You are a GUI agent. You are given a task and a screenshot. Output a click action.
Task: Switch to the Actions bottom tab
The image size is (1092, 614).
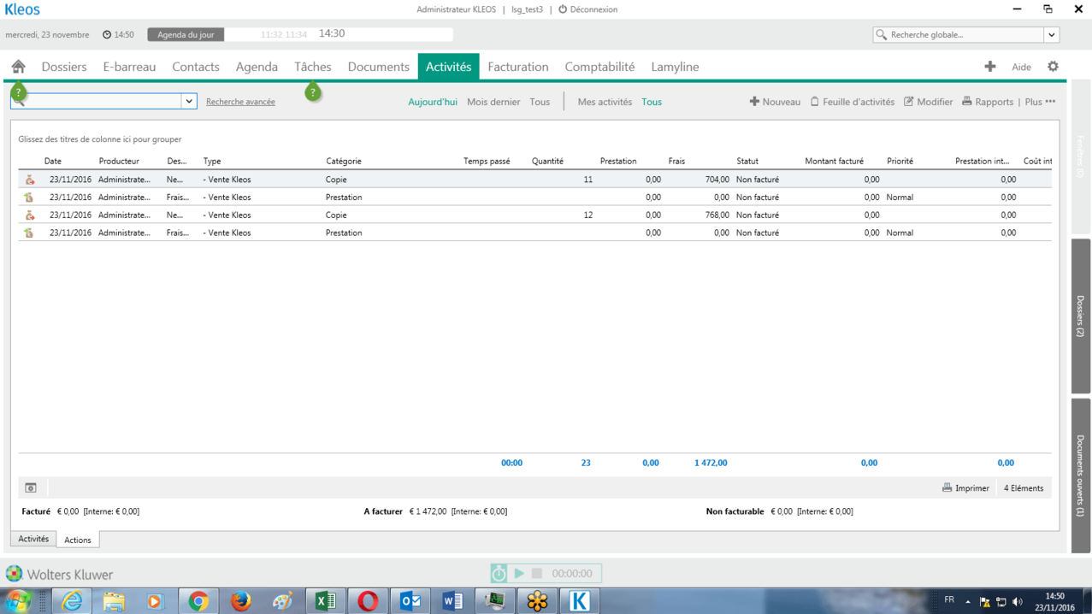(78, 540)
